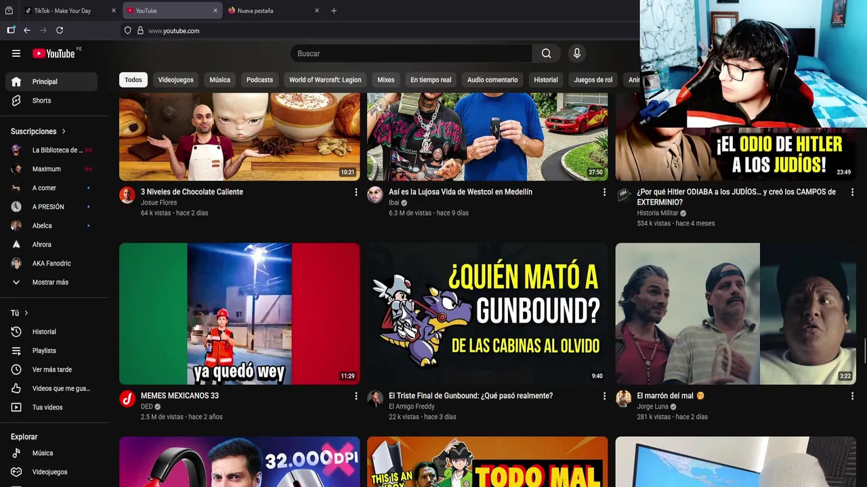Play MEMES MEXICANOS 33 thumbnail
Screen dimensions: 867x487
coord(240,314)
